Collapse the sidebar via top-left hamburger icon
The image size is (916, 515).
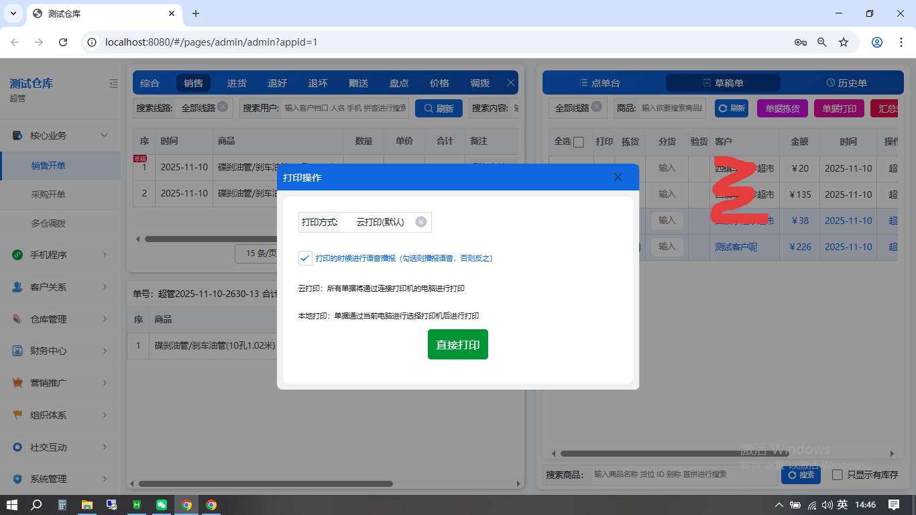click(113, 83)
